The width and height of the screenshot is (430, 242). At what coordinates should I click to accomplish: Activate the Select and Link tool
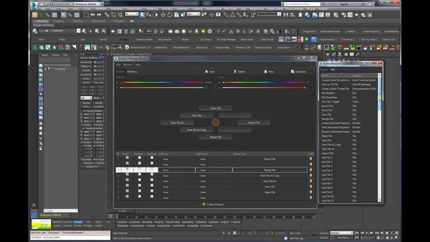(106, 15)
